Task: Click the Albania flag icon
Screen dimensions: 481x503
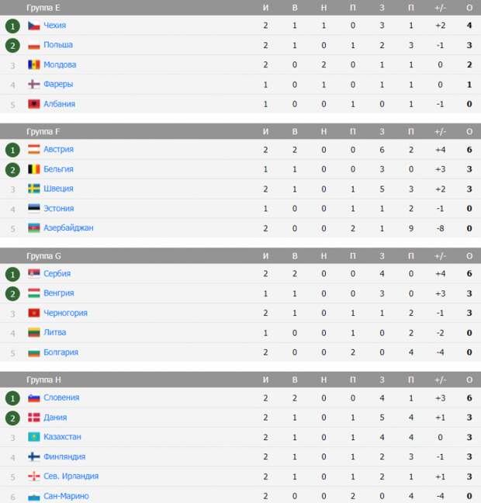Action: (x=34, y=104)
